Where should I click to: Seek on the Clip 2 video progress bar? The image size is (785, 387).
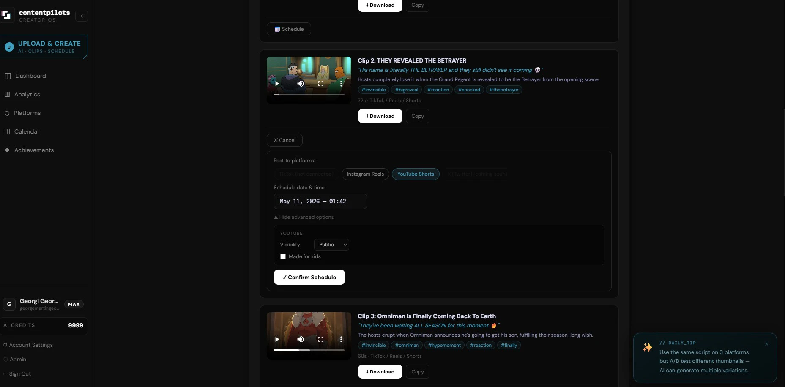(x=309, y=95)
